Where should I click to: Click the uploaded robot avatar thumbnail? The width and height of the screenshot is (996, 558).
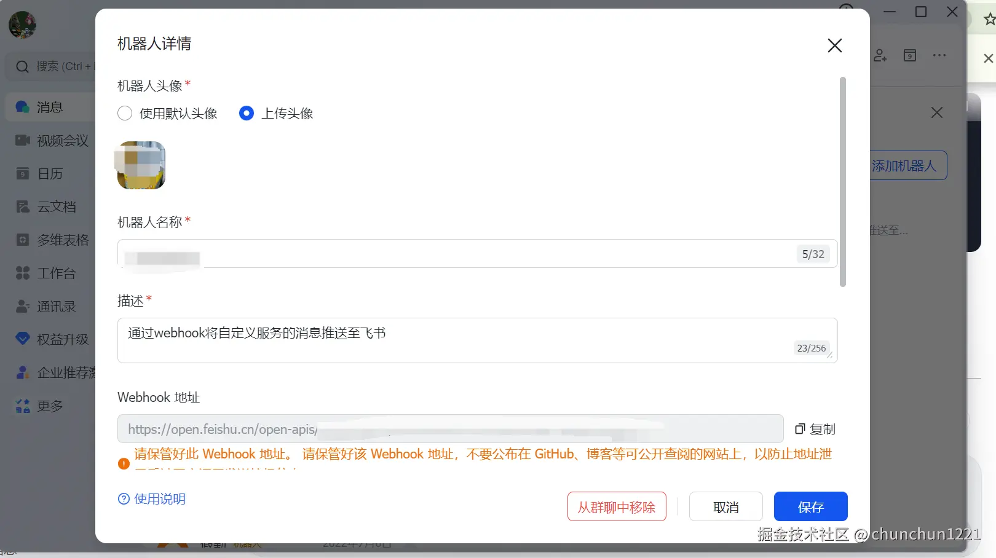click(141, 165)
